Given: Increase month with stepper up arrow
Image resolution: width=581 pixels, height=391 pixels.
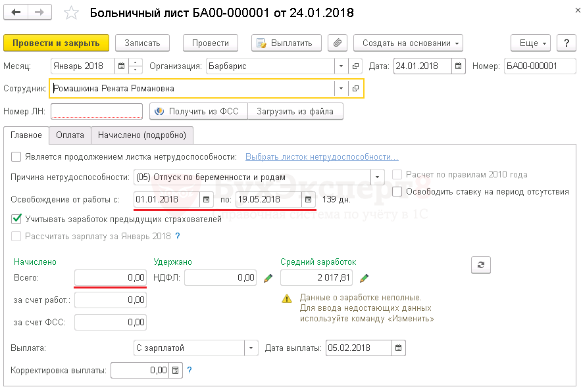Looking at the screenshot, I should pyautogui.click(x=136, y=62).
